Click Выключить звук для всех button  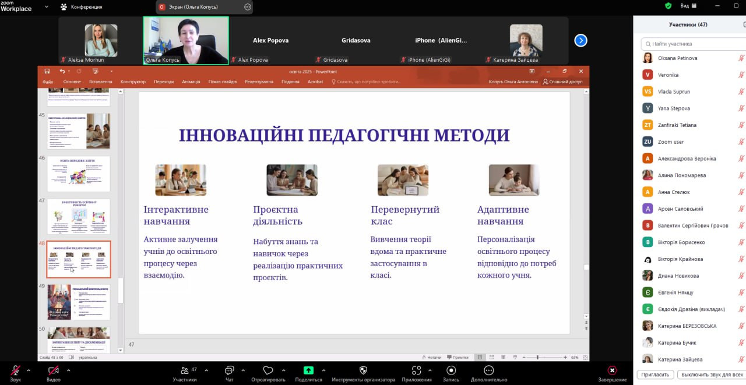click(712, 375)
